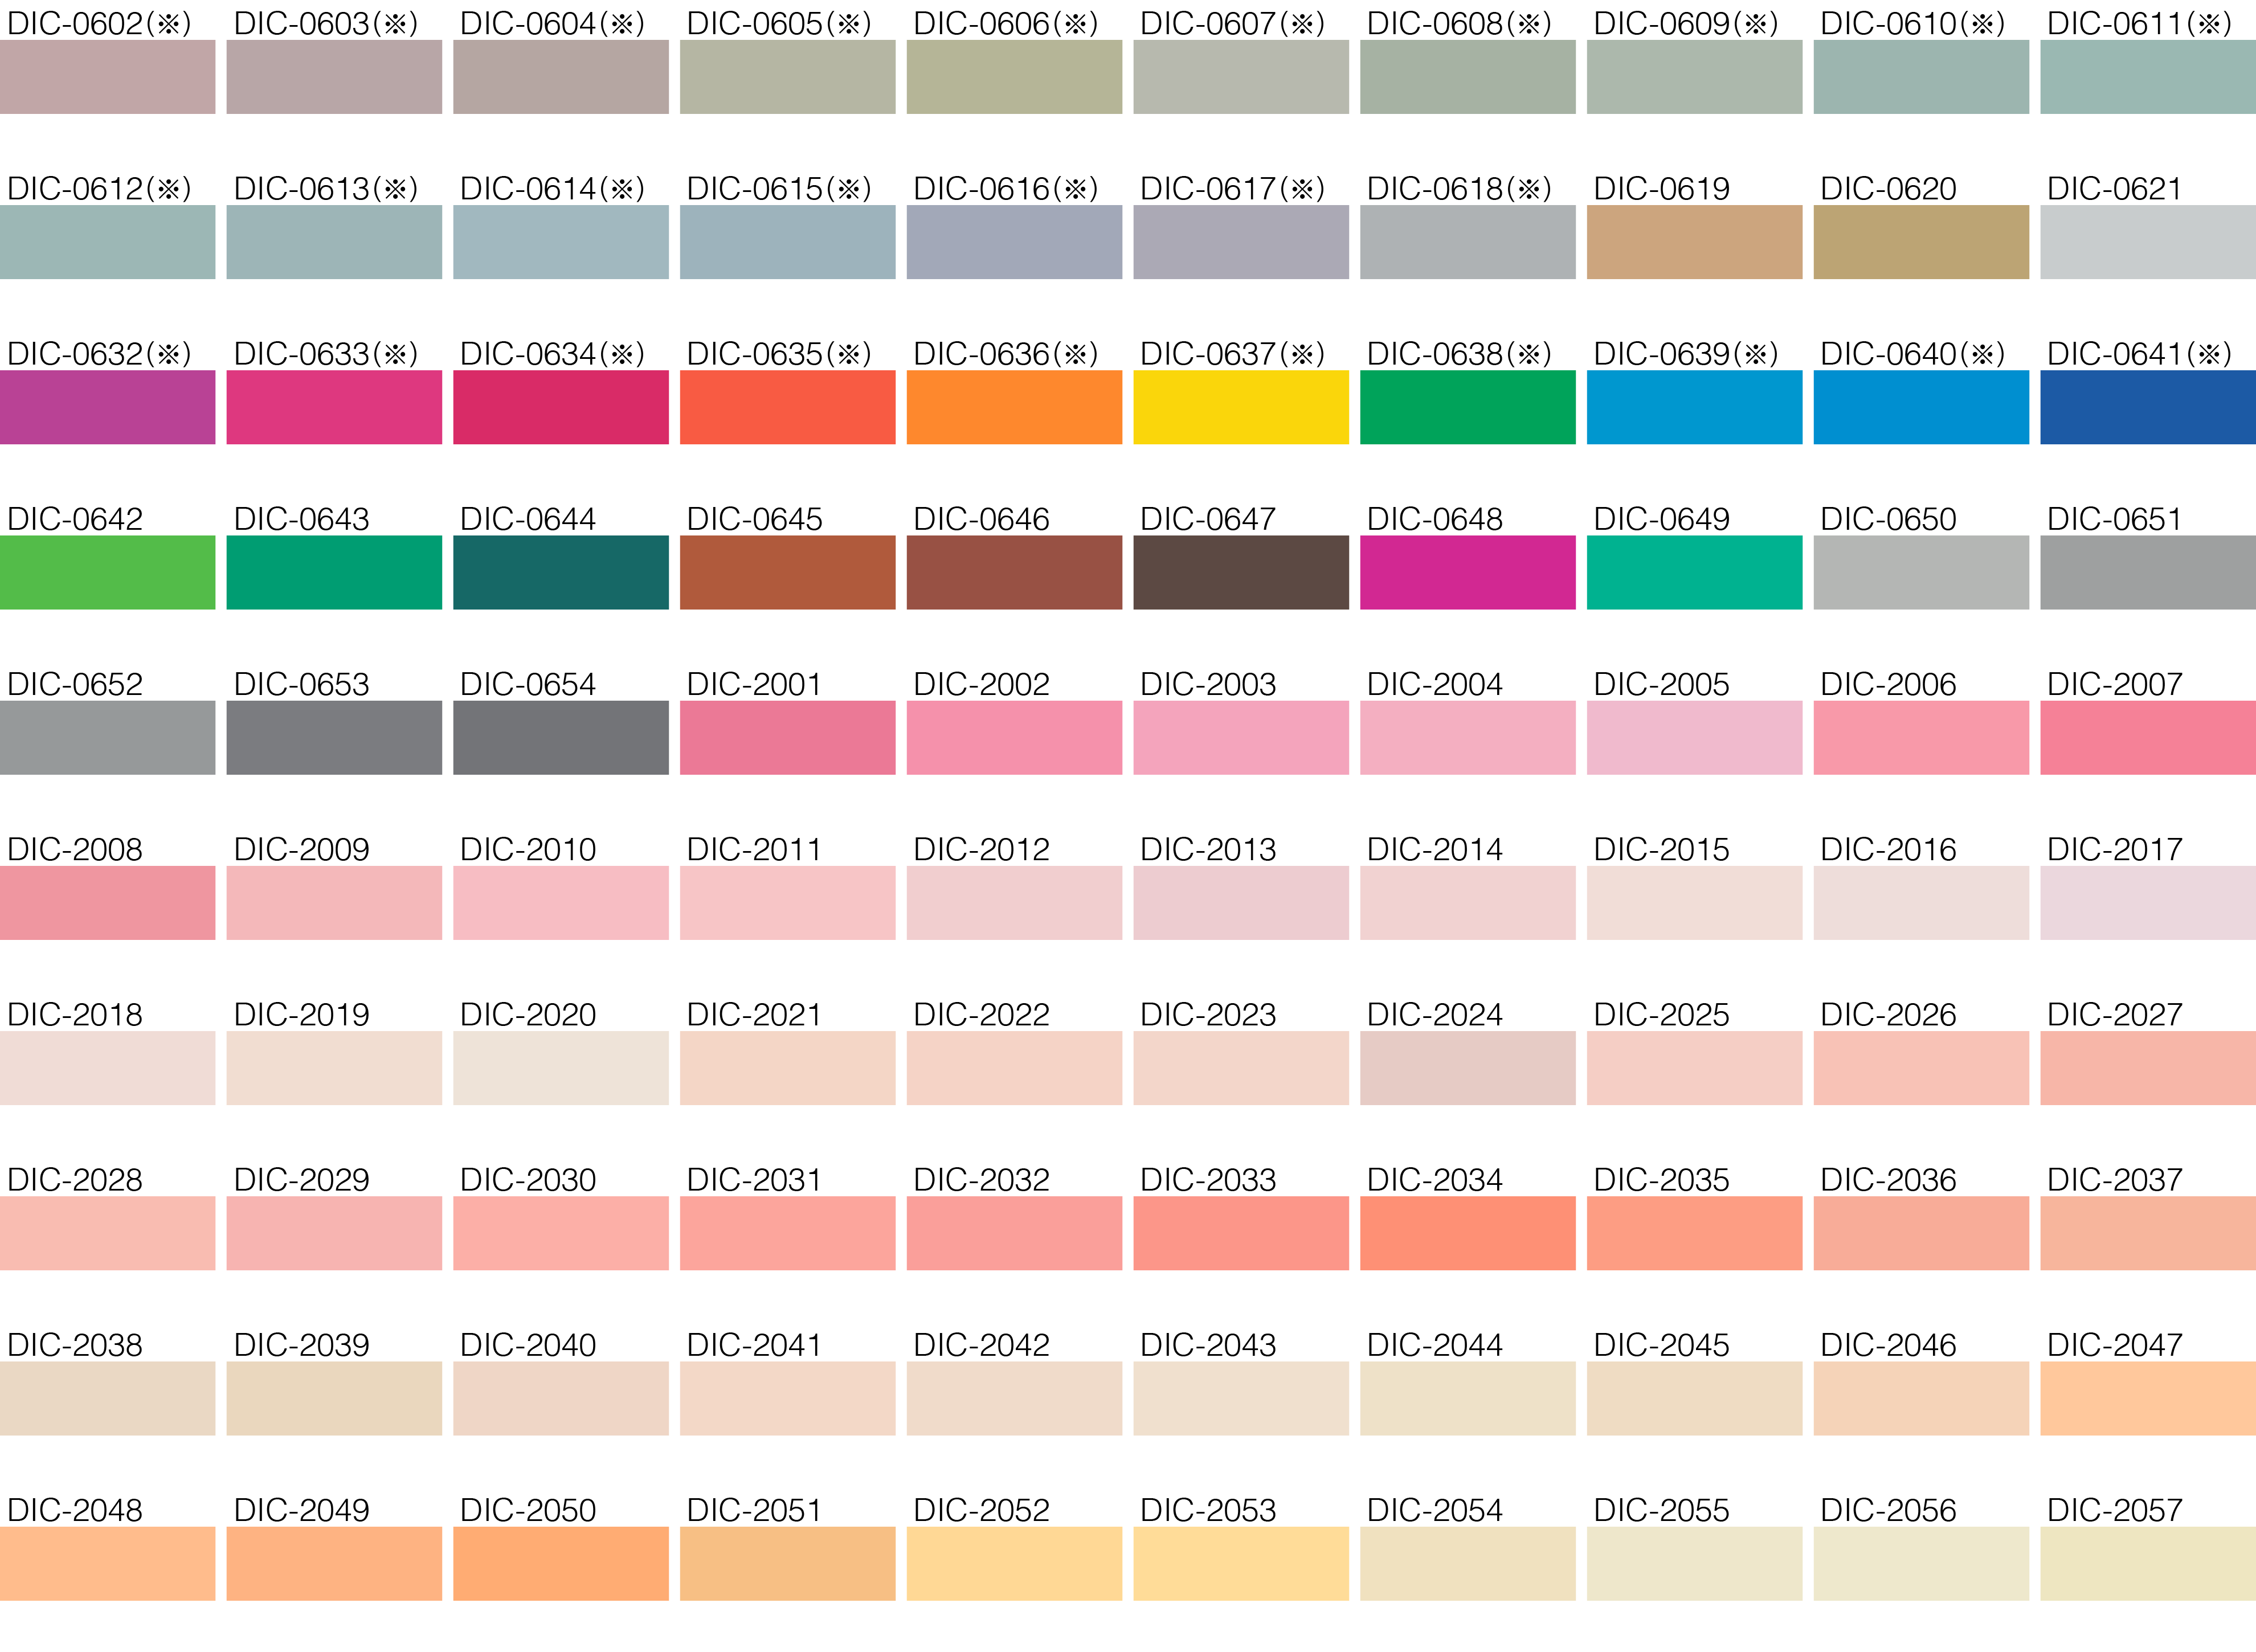Select the DIC-0647 dark brown swatch

click(x=1240, y=572)
